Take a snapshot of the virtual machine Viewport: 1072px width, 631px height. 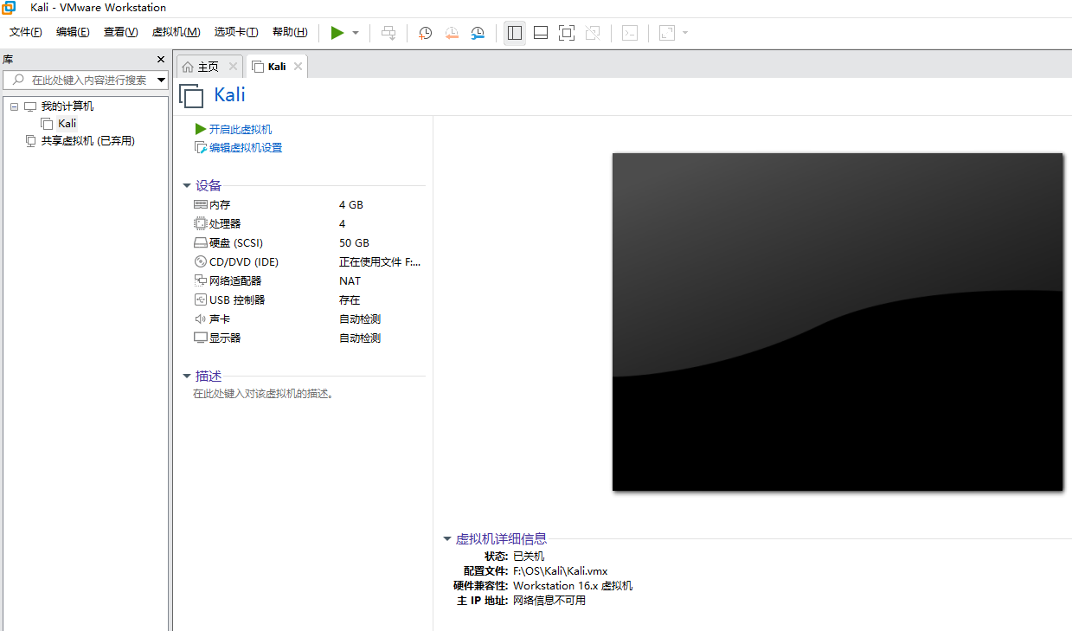425,33
